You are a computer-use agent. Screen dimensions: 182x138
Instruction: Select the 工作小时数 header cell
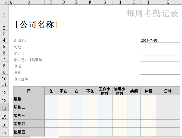coord(105,91)
